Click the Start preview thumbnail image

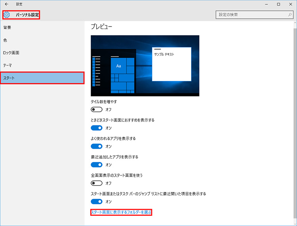pos(145,66)
